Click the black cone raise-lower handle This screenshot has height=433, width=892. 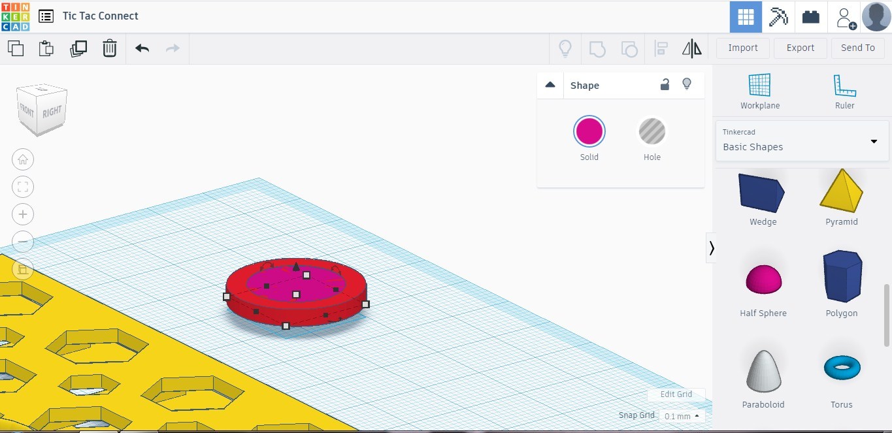coord(296,266)
